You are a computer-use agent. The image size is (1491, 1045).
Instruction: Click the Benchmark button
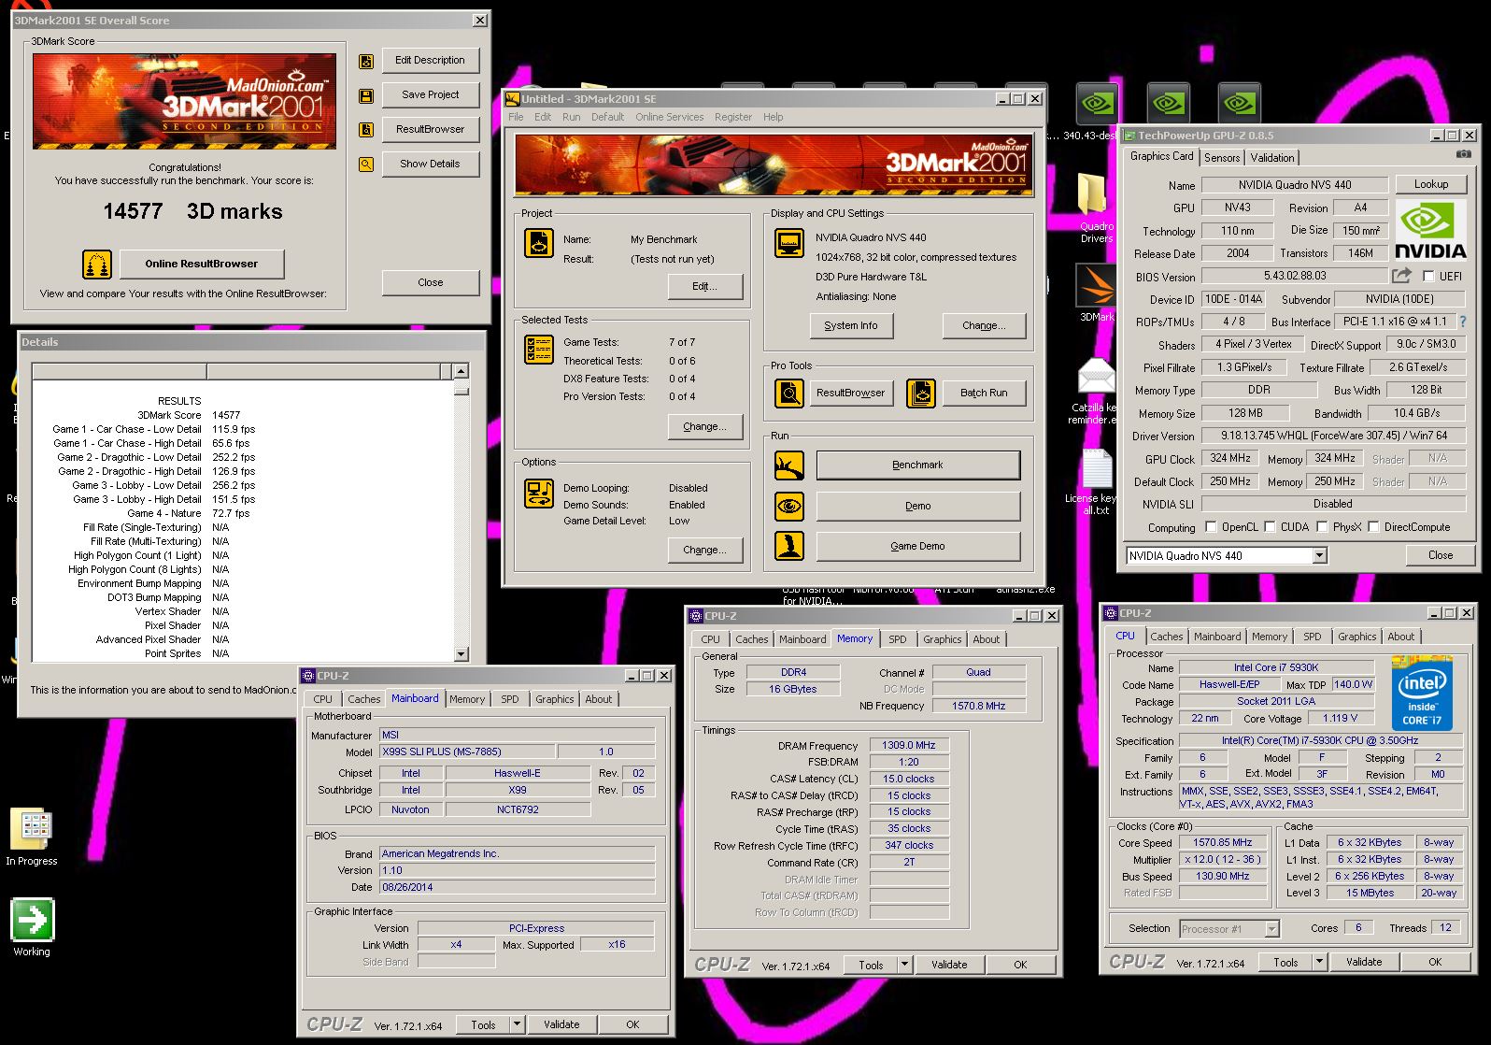point(918,465)
